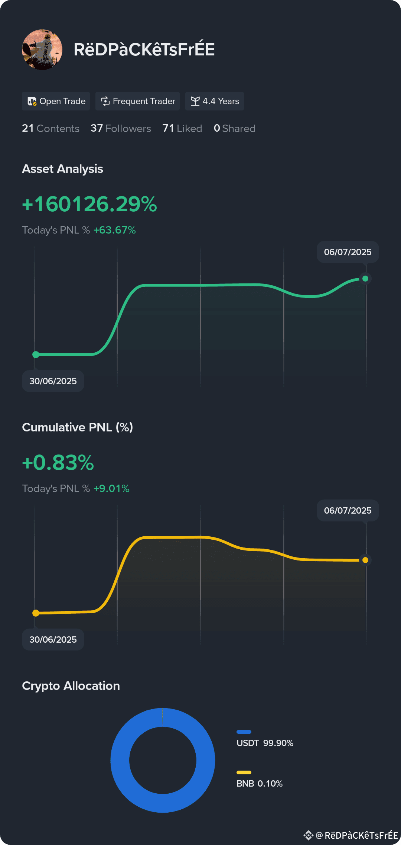
Task: Click the 4.4 Years sprout icon
Action: coord(195,101)
